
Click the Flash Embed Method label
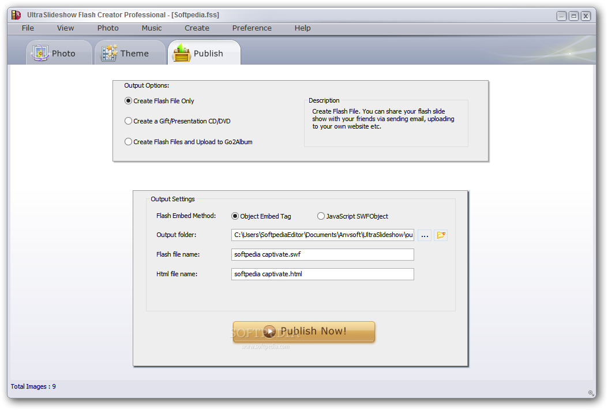(x=186, y=216)
